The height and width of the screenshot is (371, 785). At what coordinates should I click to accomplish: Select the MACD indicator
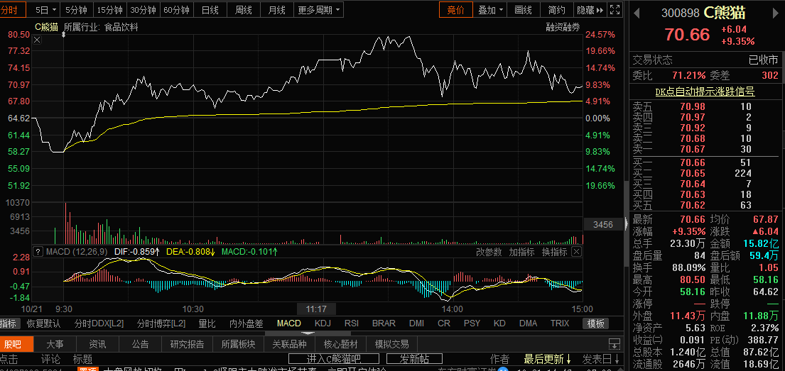(x=289, y=323)
